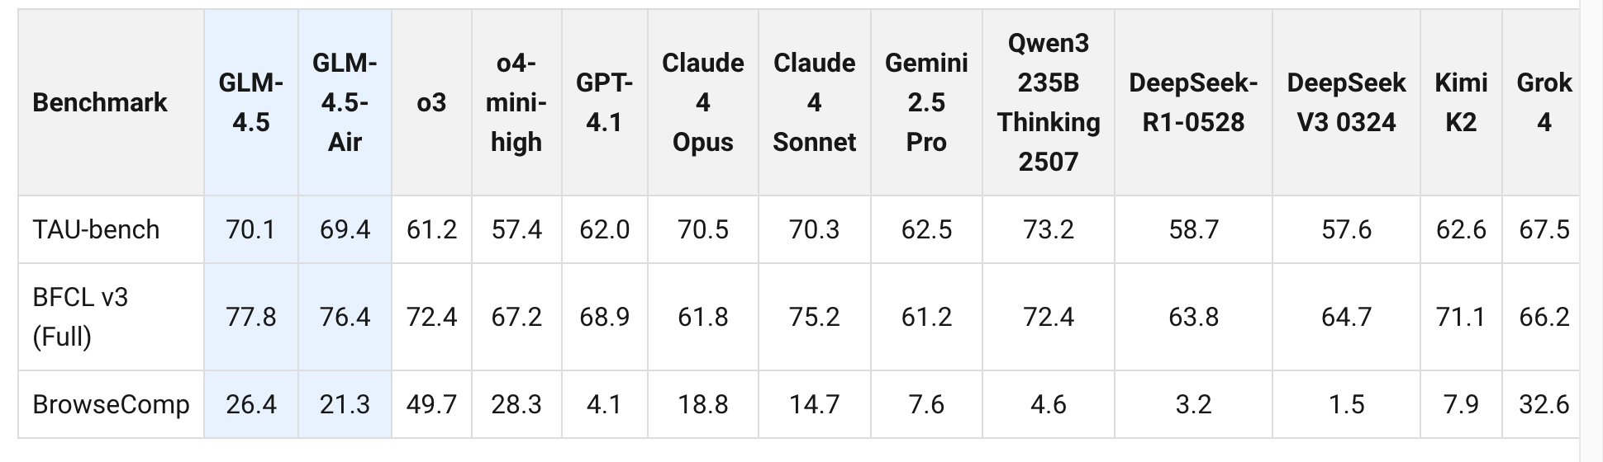Viewport: 1603px width, 462px height.
Task: Click GLM-4.5's TAU-bench score 70.1
Action: pyautogui.click(x=250, y=229)
